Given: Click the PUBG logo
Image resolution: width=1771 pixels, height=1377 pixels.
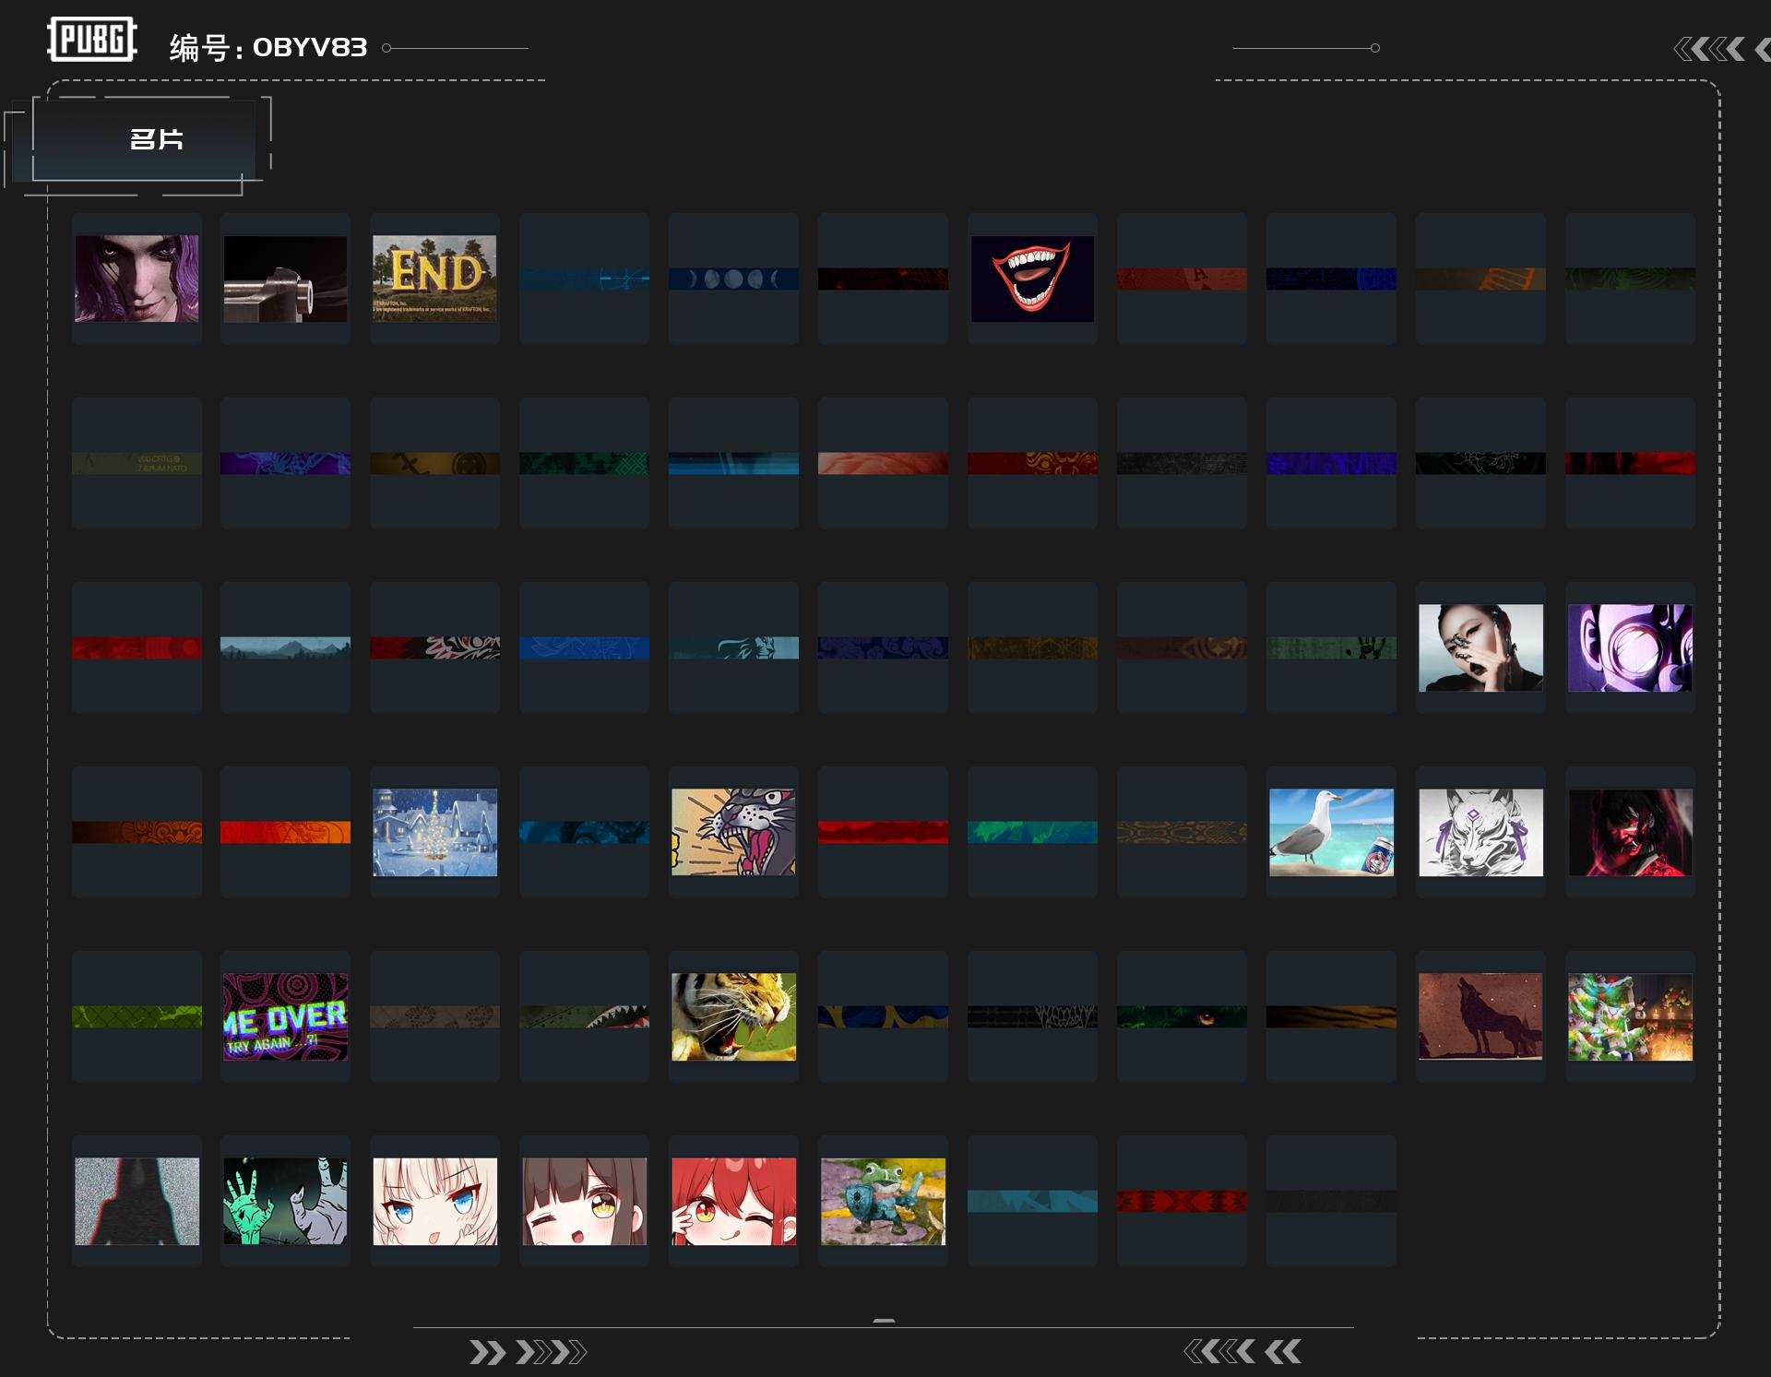Looking at the screenshot, I should click(92, 40).
